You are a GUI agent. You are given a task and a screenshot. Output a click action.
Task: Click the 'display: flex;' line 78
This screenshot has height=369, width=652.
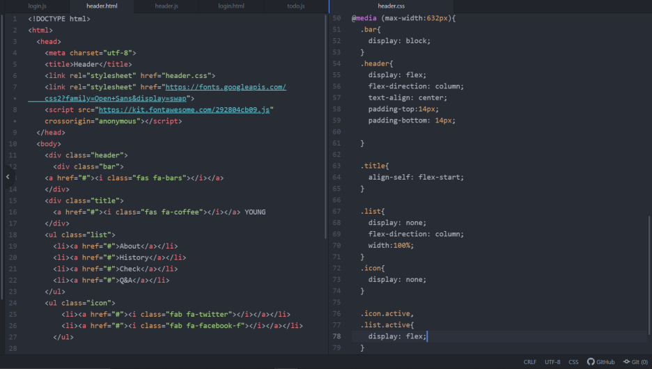coord(397,336)
